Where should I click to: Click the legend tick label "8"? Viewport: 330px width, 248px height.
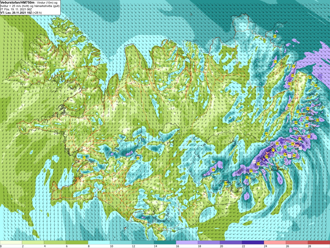pos(89,246)
